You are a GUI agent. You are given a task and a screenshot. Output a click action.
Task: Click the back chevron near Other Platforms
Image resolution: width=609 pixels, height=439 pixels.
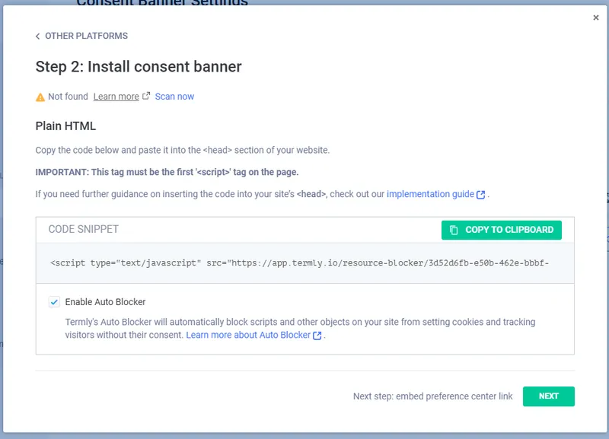[38, 35]
